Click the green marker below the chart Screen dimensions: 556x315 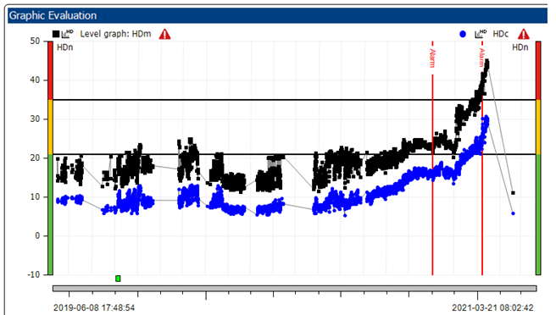pyautogui.click(x=118, y=279)
